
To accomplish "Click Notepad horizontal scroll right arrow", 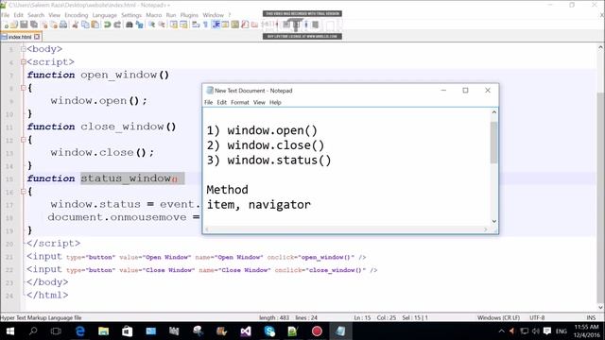I will coord(485,229).
